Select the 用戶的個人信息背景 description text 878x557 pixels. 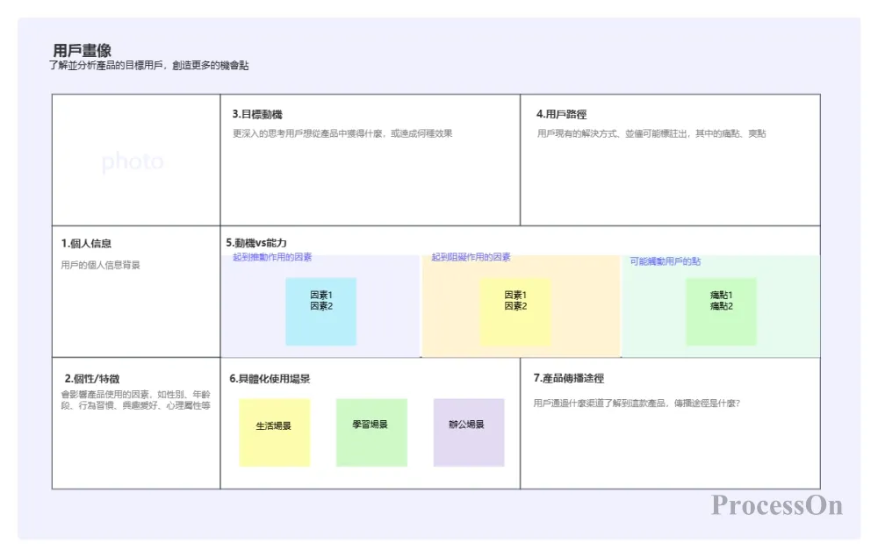coord(100,265)
